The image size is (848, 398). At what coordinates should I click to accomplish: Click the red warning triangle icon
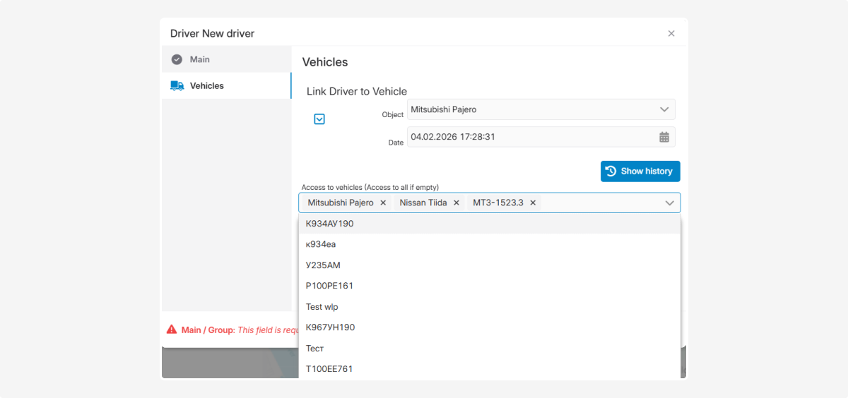point(172,330)
